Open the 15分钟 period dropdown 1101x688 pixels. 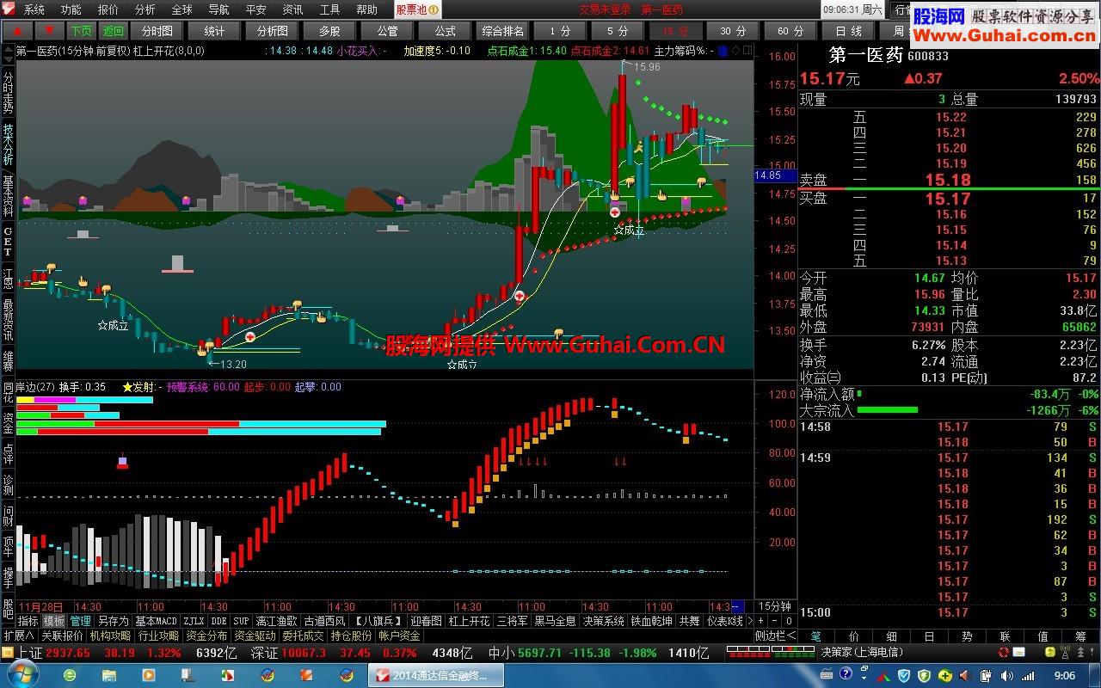774,606
